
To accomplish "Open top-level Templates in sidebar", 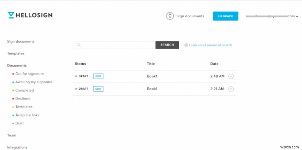I will tap(16, 54).
